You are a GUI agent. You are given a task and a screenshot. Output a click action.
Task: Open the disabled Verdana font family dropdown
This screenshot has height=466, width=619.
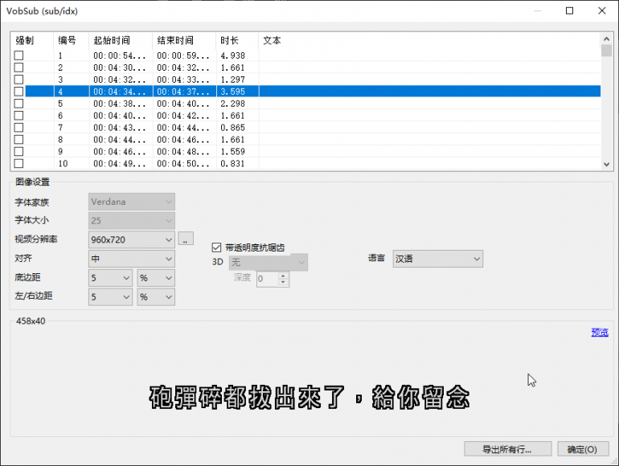point(132,202)
